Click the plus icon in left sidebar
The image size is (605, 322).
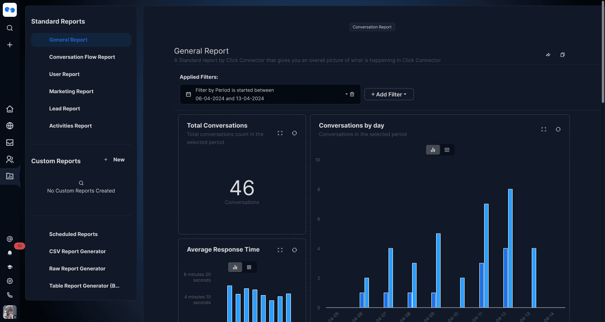pyautogui.click(x=10, y=45)
